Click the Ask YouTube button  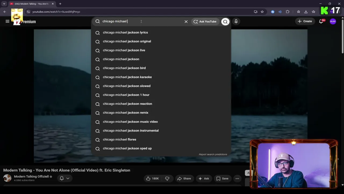point(205,22)
